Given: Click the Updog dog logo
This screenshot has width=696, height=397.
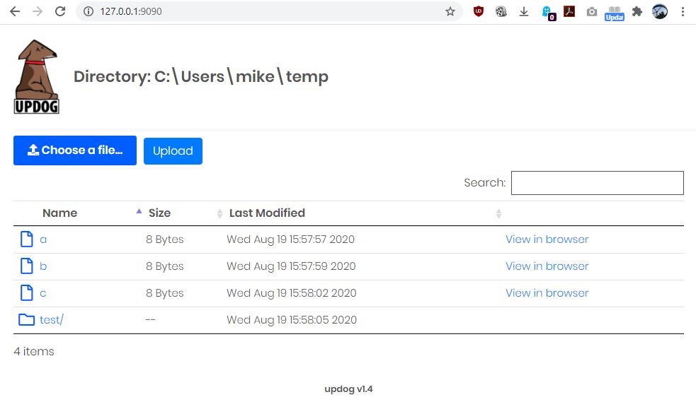Looking at the screenshot, I should [x=36, y=77].
